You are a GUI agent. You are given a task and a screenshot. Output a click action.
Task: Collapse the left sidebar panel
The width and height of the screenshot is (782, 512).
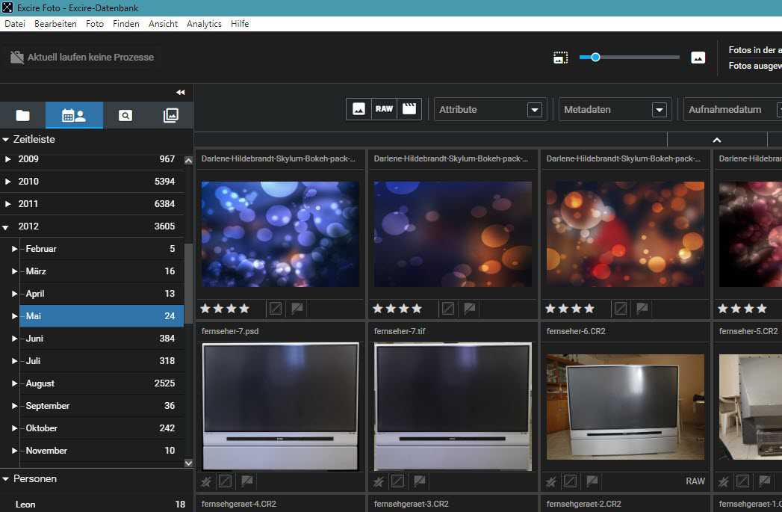pyautogui.click(x=181, y=93)
